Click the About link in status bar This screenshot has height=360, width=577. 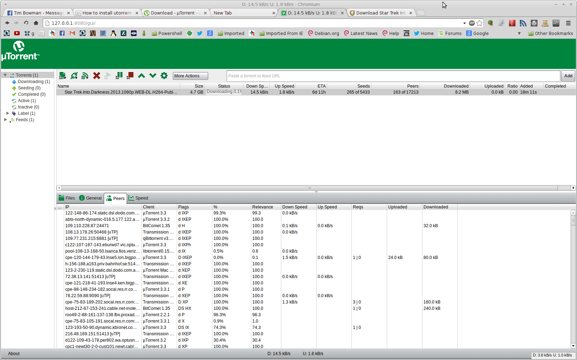pyautogui.click(x=14, y=354)
